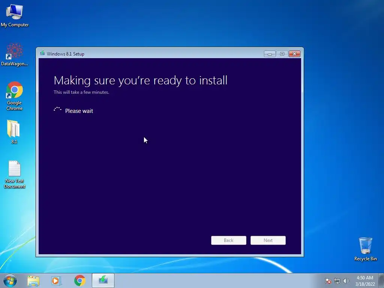Select the DataWagon shortcut on the desktop
This screenshot has height=288, width=384.
point(15,55)
